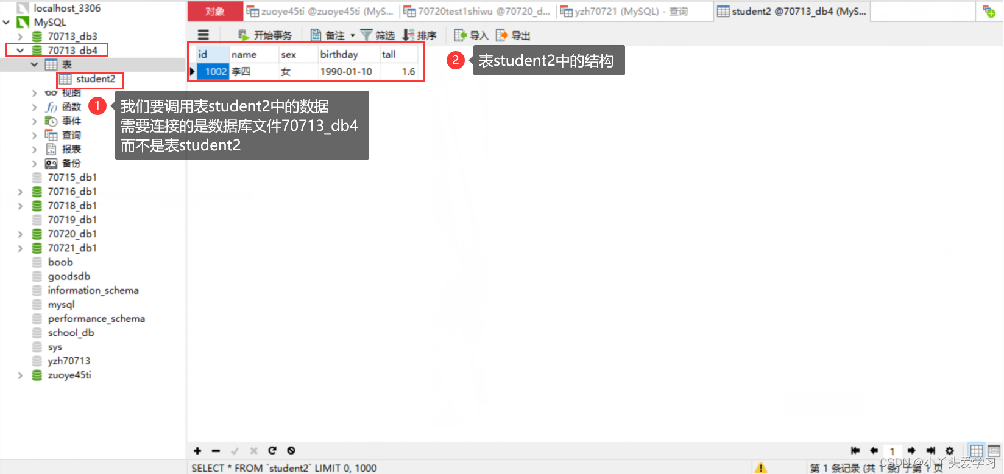
Task: Click the Export (导出) button
Action: (513, 35)
